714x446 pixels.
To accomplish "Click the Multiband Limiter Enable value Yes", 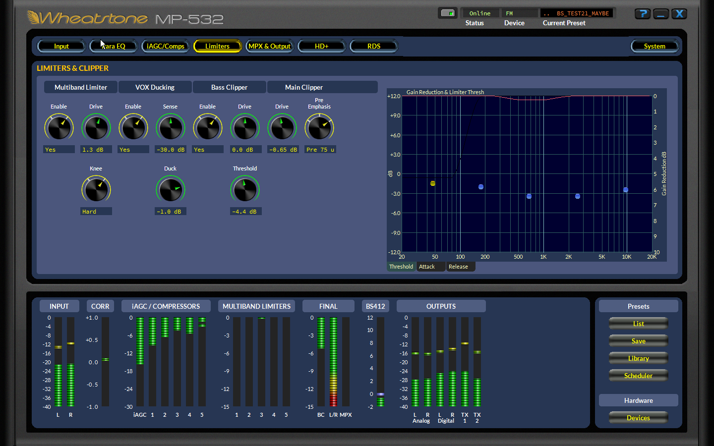I will [x=59, y=149].
